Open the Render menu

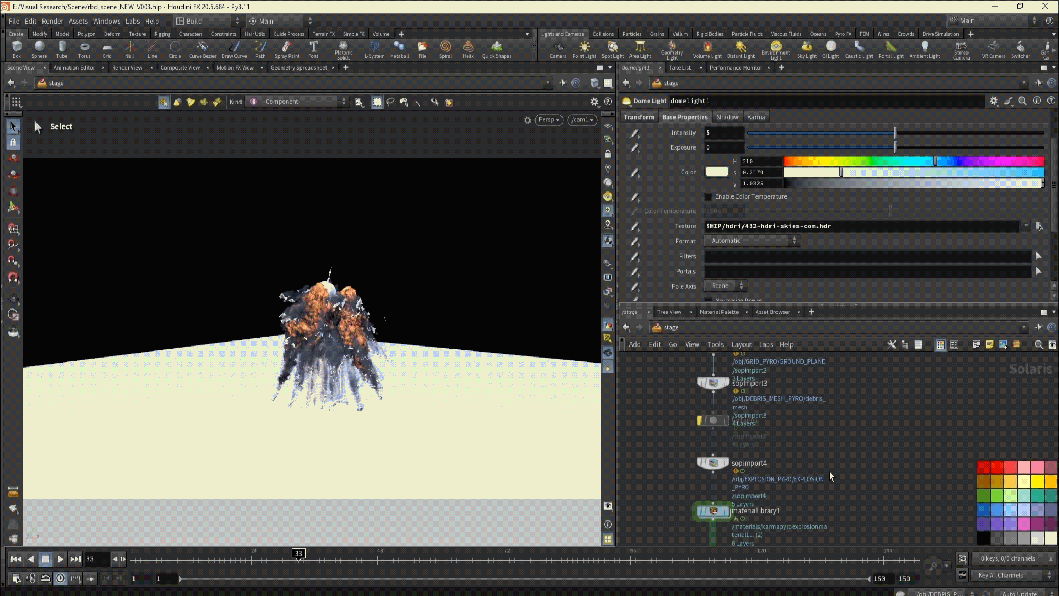click(52, 21)
